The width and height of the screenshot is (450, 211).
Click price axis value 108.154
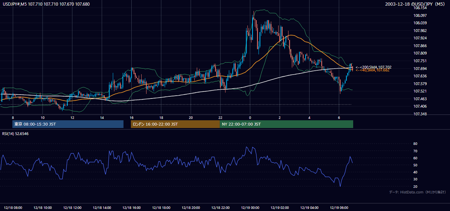point(420,8)
